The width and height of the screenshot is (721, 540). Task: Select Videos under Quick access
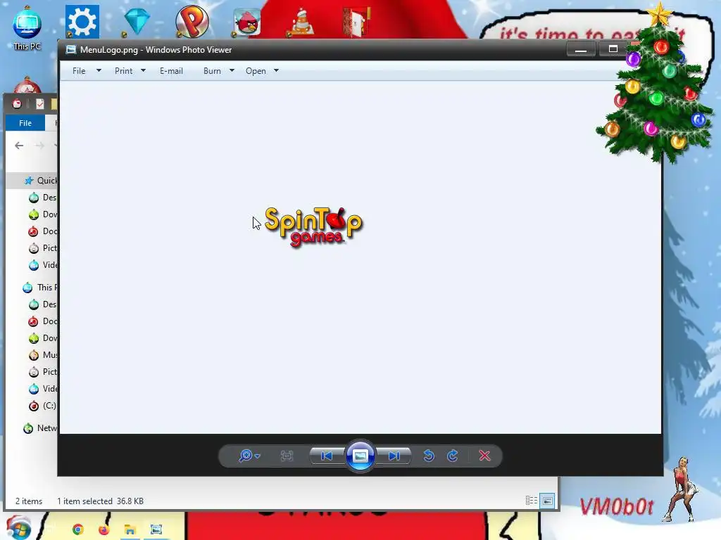[x=42, y=265]
